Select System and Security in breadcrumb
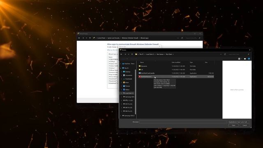This screenshot has width=263, height=148. 113,38
